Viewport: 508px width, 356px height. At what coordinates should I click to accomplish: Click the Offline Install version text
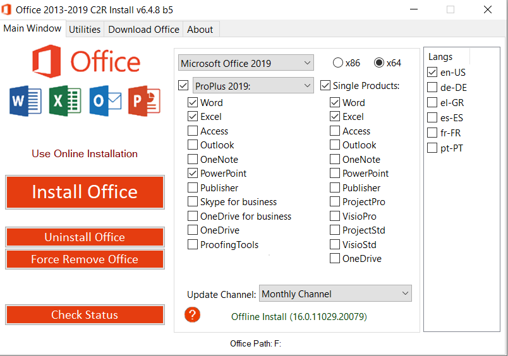click(299, 316)
